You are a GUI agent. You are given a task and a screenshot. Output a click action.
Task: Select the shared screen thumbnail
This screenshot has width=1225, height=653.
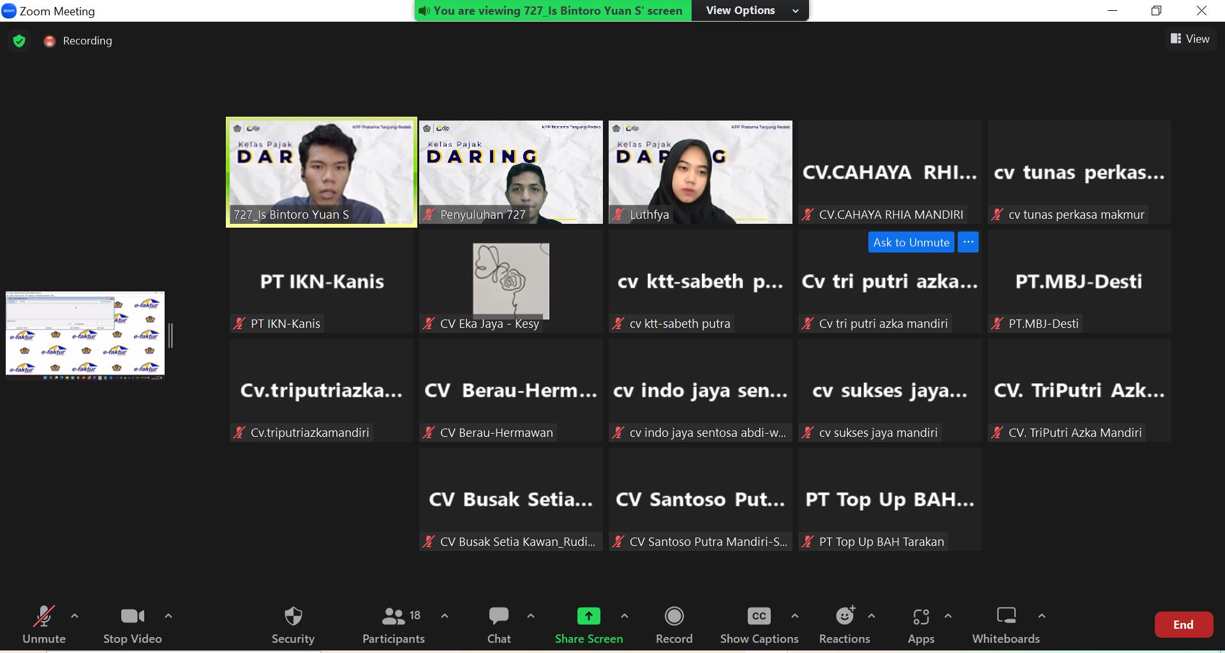[x=85, y=334]
